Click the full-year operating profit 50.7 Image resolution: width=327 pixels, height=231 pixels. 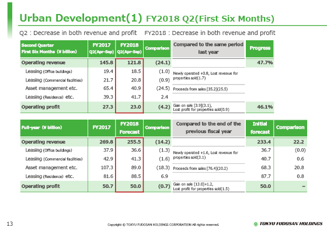[108, 186]
